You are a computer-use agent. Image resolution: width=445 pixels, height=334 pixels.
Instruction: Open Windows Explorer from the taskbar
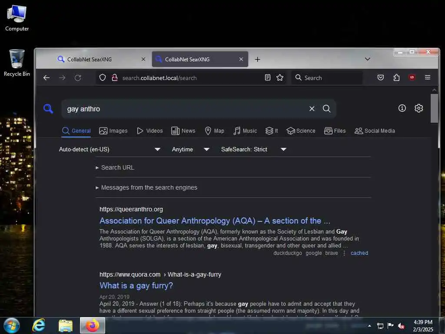[66, 325]
